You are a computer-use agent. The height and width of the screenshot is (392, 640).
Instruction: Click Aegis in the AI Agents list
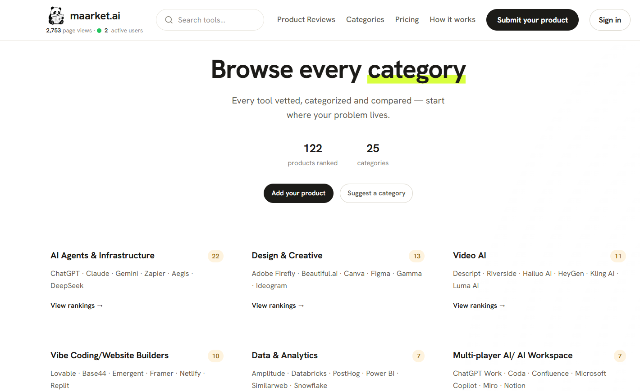pyautogui.click(x=180, y=274)
